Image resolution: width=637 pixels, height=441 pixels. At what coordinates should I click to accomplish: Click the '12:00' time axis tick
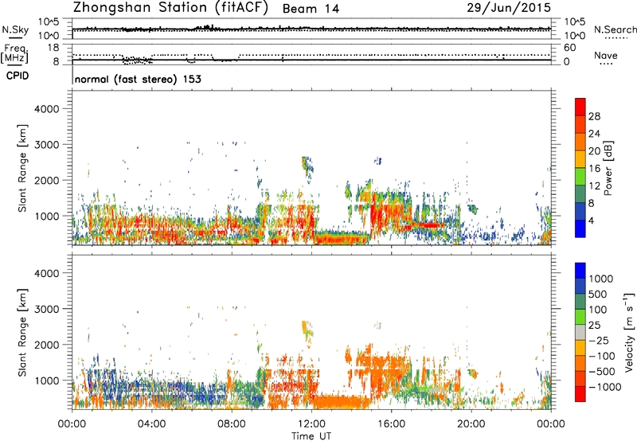tap(311, 424)
